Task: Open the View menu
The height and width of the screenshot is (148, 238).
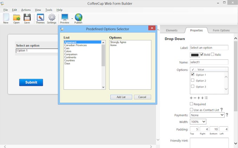Action: coord(38,10)
